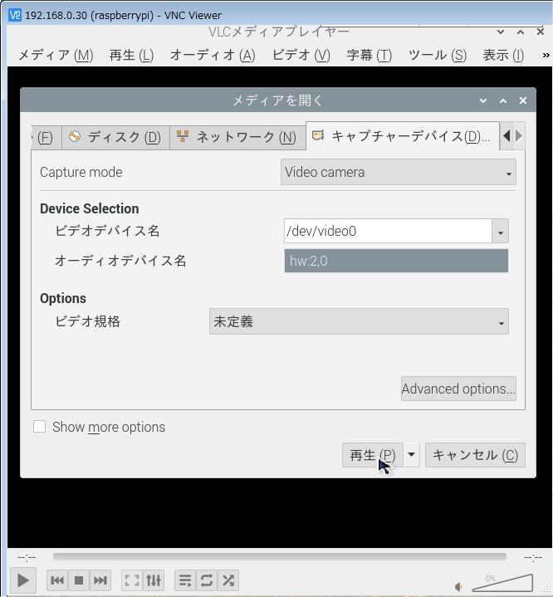This screenshot has height=597, width=553.
Task: Open the 再生 (L) menu
Action: [131, 55]
